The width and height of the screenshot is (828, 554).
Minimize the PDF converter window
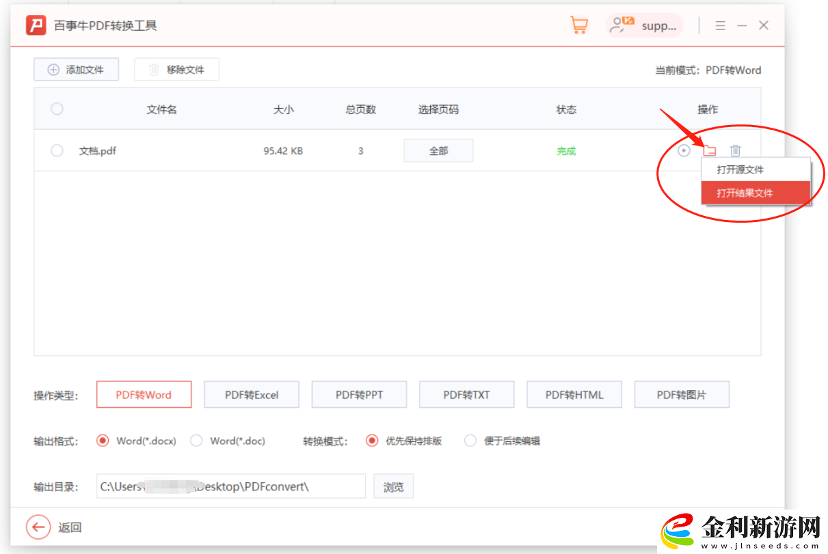[x=742, y=26]
